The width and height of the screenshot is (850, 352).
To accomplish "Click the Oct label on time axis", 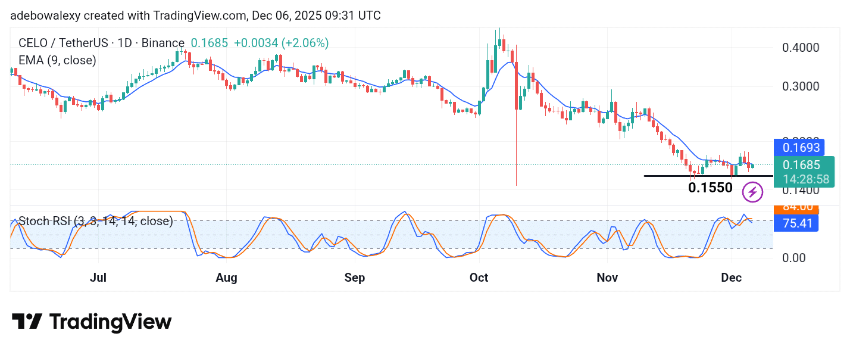I will pos(479,277).
